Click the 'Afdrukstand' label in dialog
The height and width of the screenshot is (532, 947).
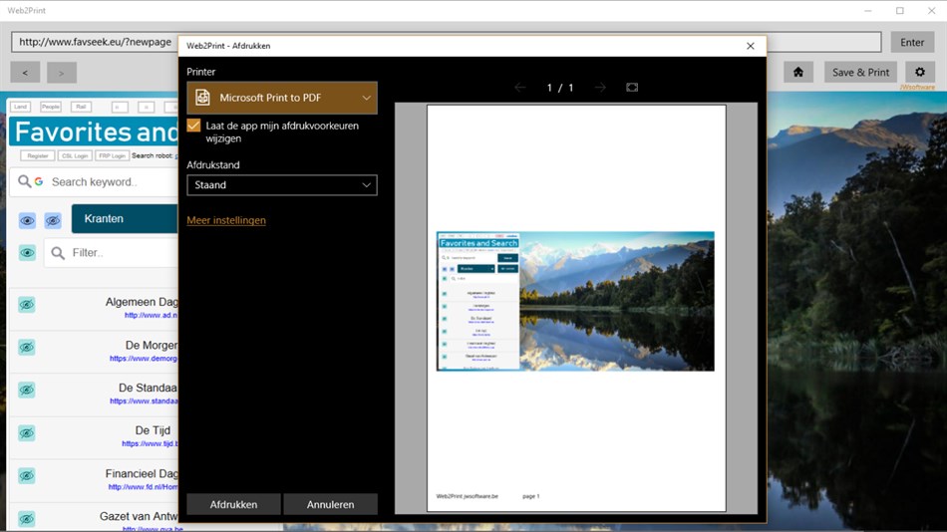(213, 164)
